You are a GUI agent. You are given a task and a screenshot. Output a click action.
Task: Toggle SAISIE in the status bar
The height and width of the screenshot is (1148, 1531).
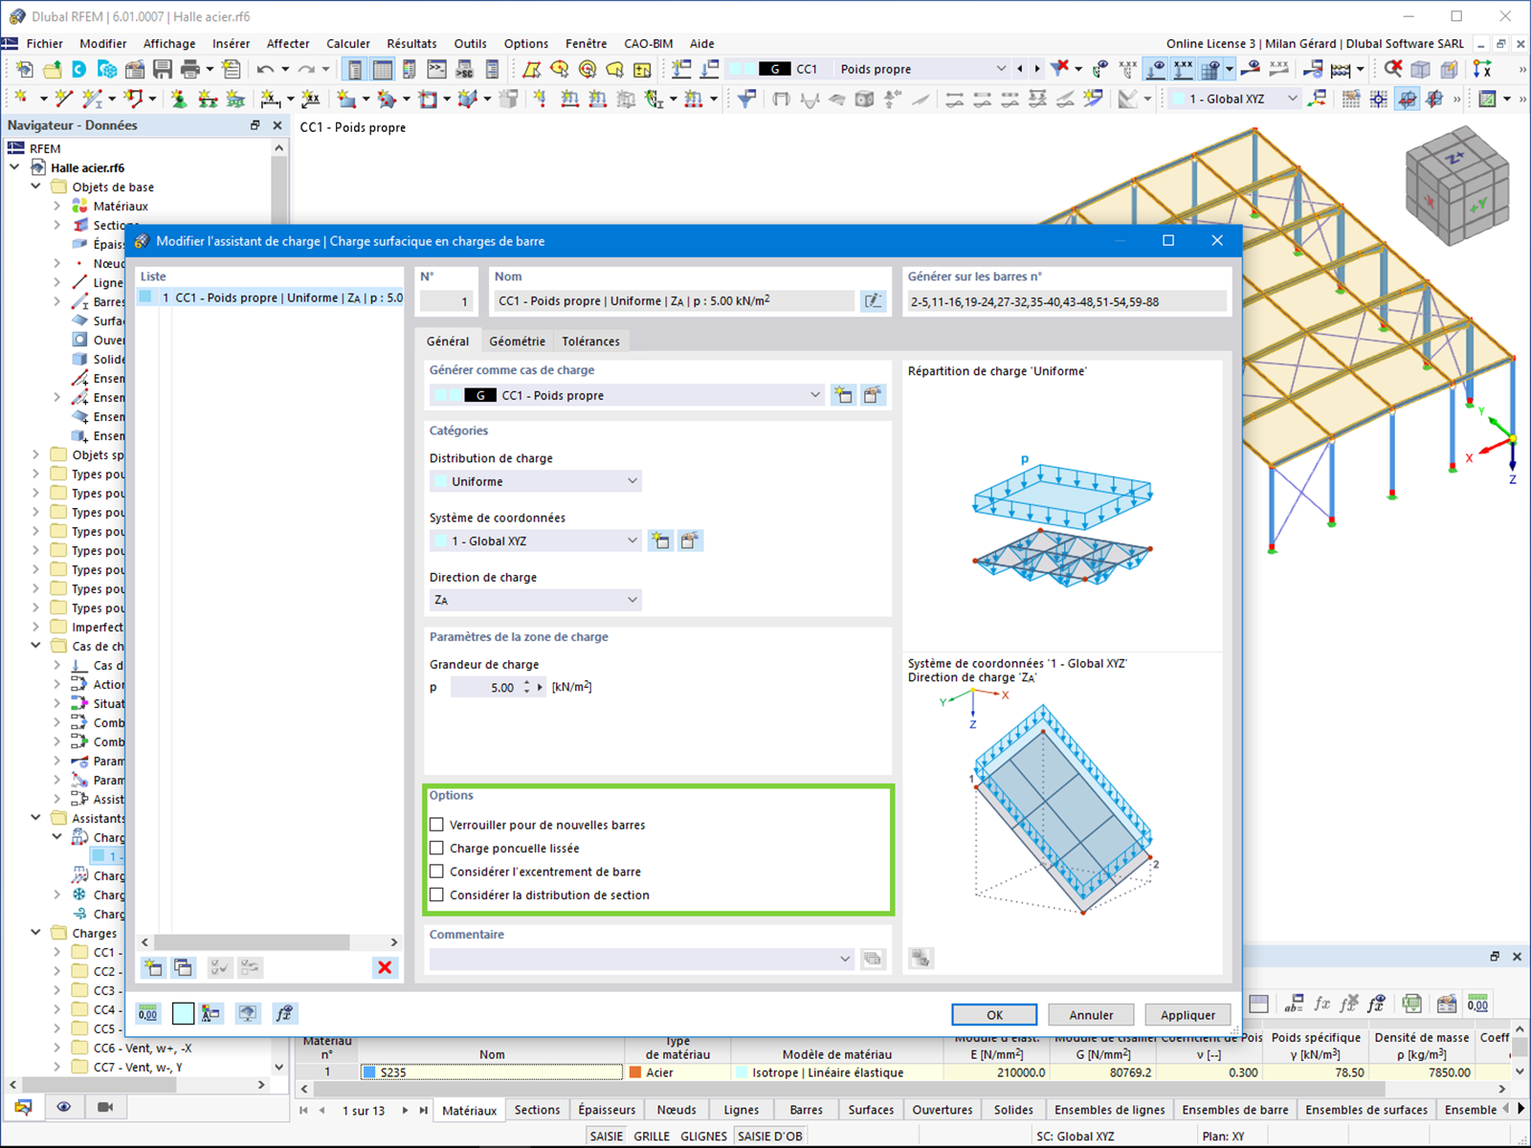pos(607,1136)
